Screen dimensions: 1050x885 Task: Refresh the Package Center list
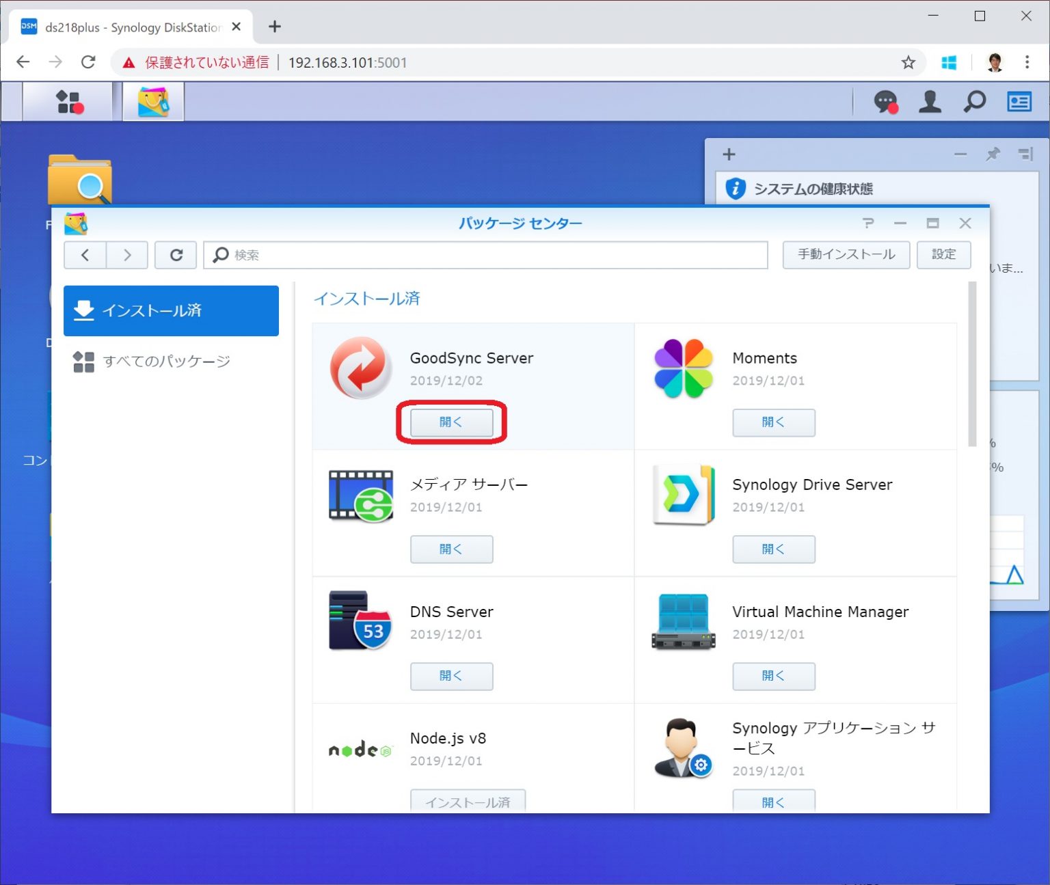176,255
